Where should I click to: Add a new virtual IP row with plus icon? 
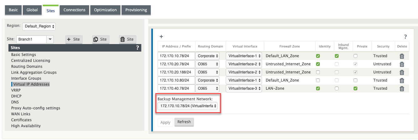[x=161, y=37]
